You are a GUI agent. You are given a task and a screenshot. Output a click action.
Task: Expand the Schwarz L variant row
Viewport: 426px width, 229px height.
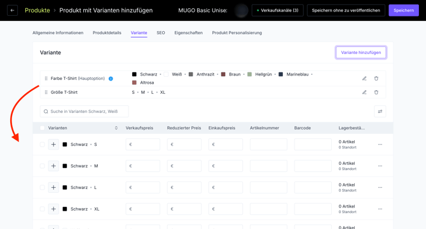pos(53,188)
